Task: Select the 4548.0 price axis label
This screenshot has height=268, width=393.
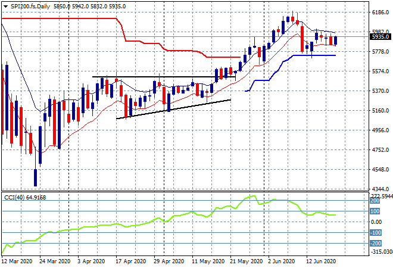Action: (x=380, y=170)
